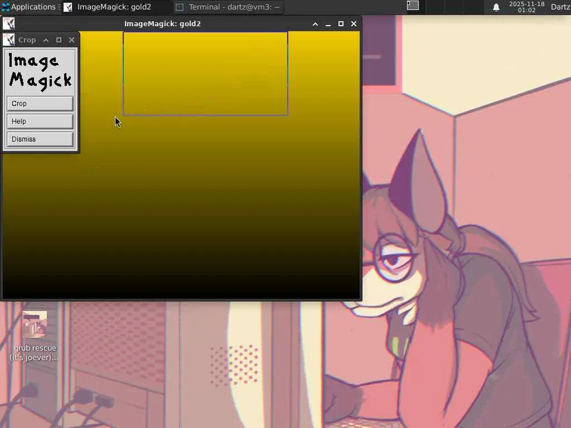Click the ImageMagick window menu icon
Viewport: 571px width, 428px height.
pyautogui.click(x=9, y=23)
